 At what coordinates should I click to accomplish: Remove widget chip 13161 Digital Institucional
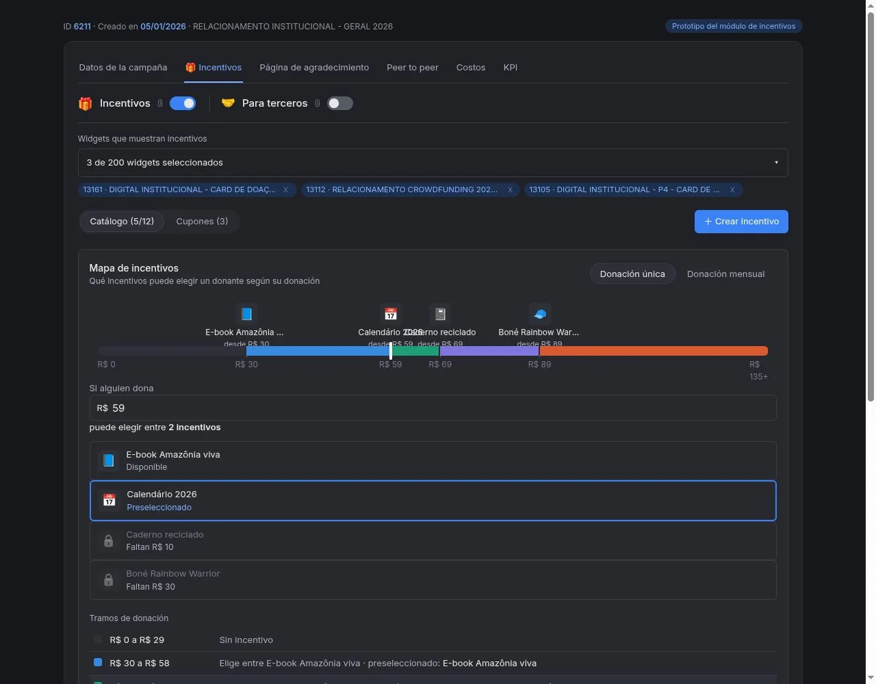[285, 190]
